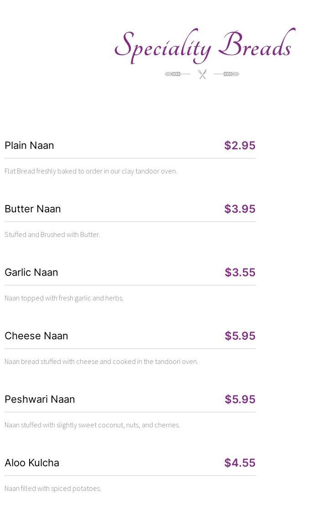Click the right wheat ornament beside cutlery
The width and height of the screenshot is (313, 516).
(227, 74)
